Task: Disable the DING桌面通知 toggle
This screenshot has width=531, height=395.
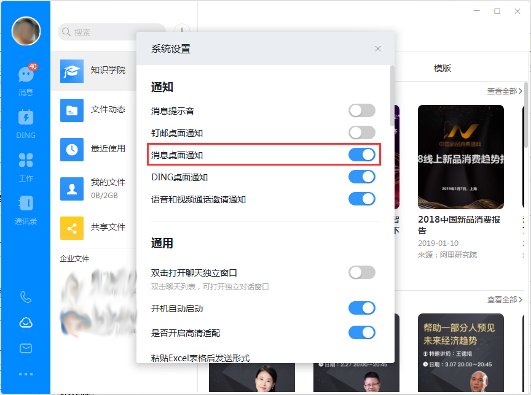Action: (x=362, y=177)
